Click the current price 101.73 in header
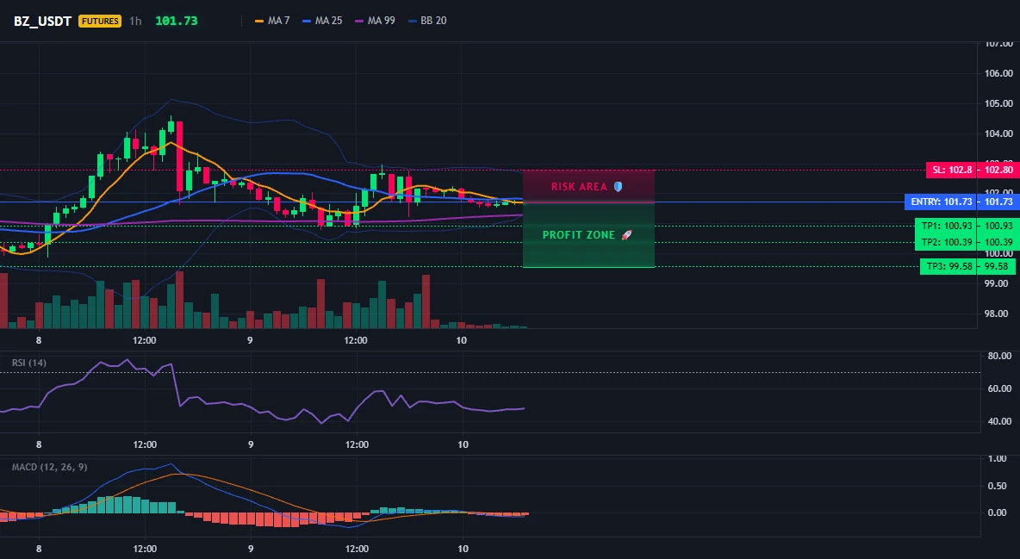1020x559 pixels. [177, 21]
